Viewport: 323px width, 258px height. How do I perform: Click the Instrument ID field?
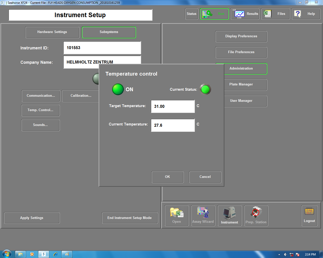click(102, 48)
